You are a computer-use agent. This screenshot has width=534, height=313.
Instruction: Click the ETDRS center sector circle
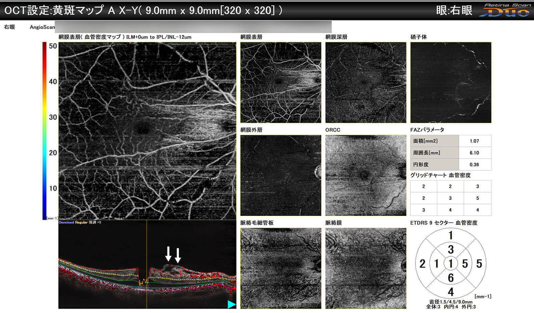click(451, 264)
